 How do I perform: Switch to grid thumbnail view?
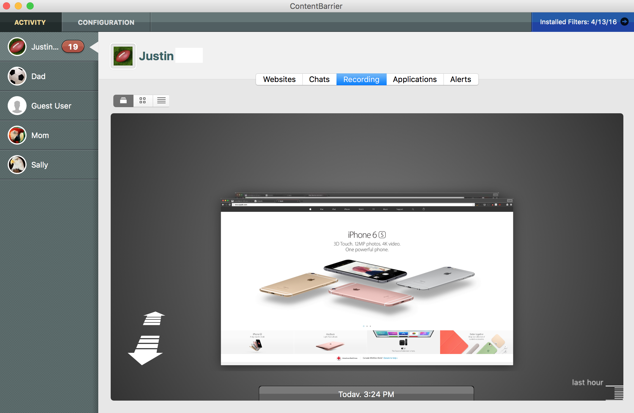[x=143, y=101]
